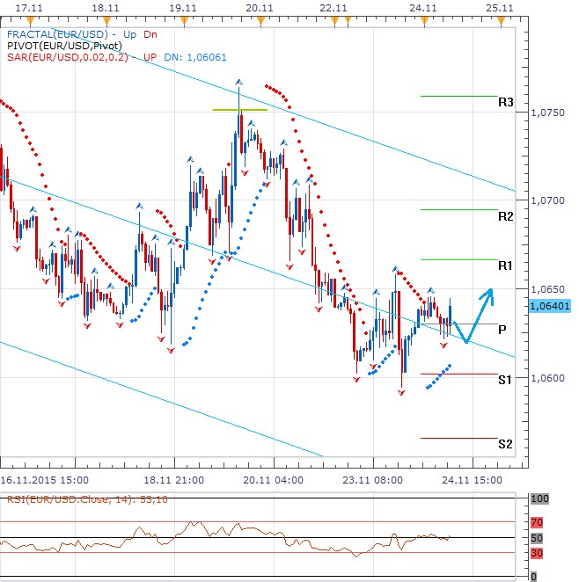Click the 1,0650 price axis label

point(548,289)
